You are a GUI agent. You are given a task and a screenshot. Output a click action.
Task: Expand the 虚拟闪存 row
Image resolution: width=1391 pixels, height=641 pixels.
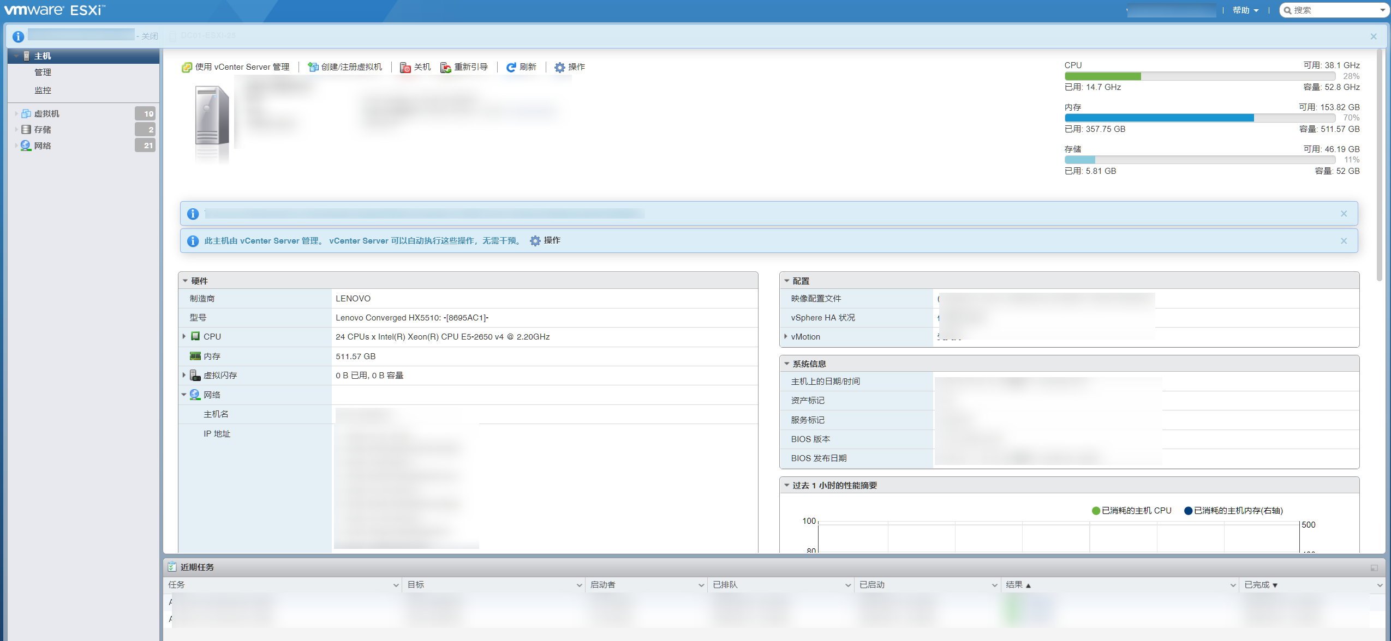184,375
